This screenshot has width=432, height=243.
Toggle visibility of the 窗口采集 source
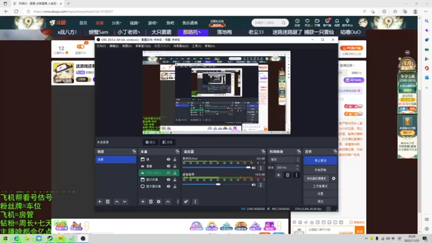tap(168, 180)
